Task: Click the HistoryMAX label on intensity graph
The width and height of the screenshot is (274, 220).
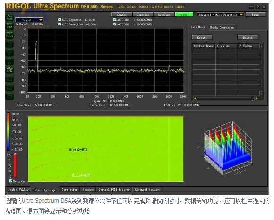Action: [x=81, y=175]
